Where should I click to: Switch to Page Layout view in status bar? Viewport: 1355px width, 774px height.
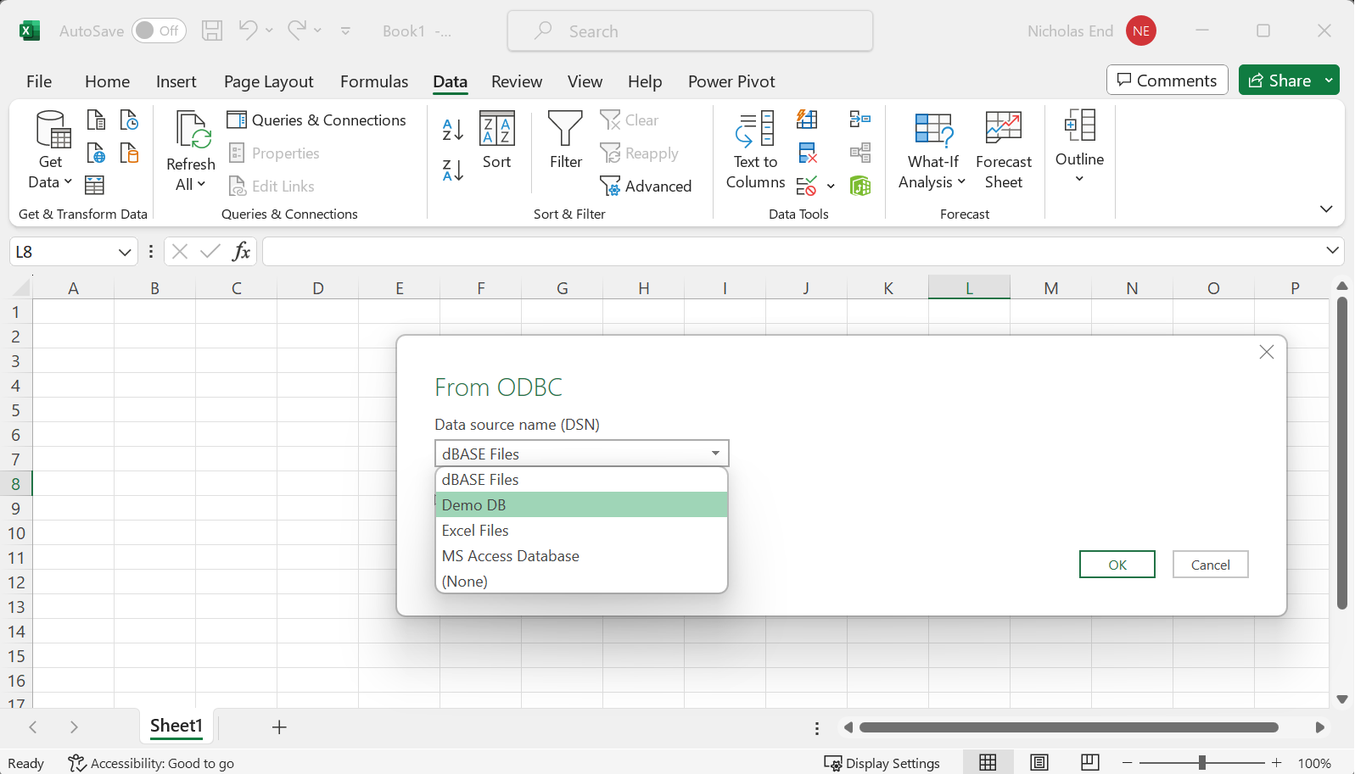[x=1039, y=763]
